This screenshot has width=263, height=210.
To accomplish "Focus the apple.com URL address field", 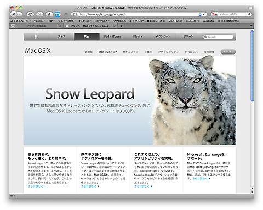I will point(138,14).
